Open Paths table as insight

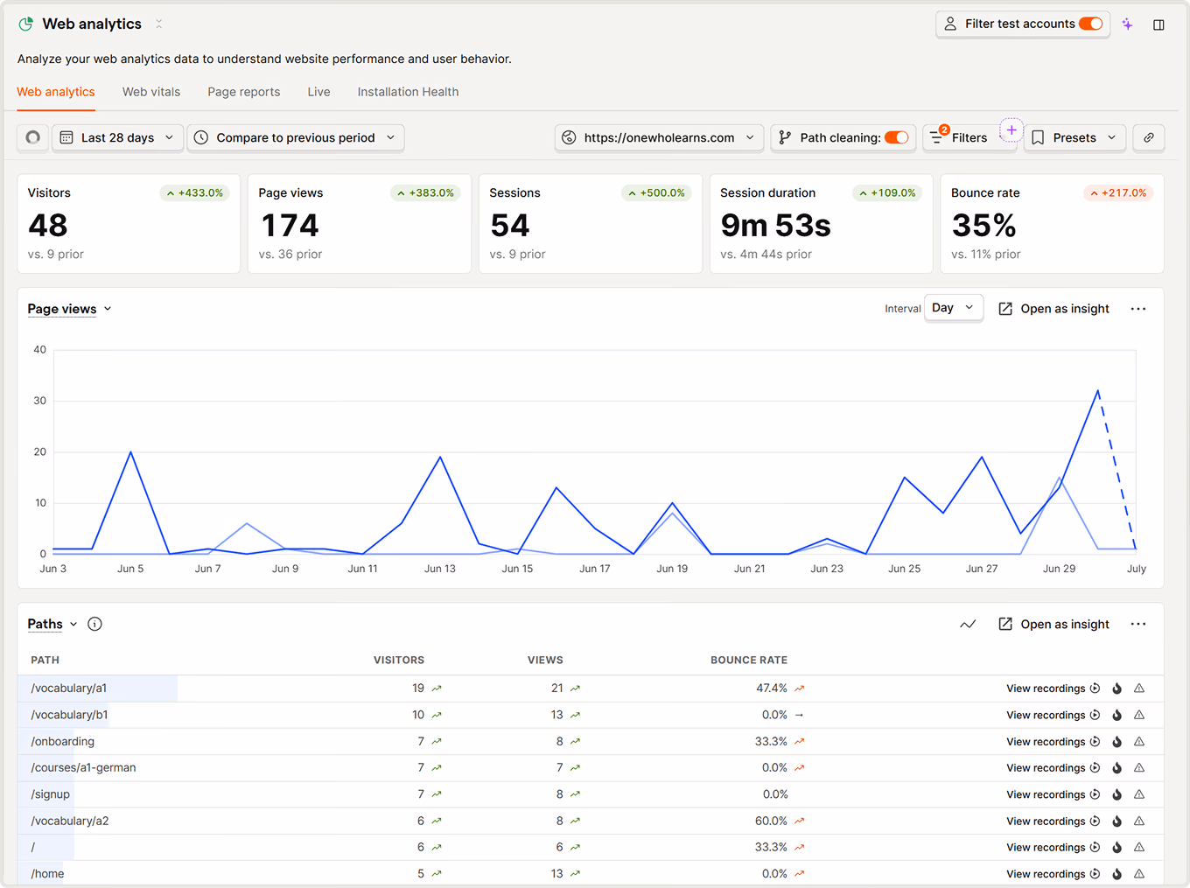[x=1053, y=624]
